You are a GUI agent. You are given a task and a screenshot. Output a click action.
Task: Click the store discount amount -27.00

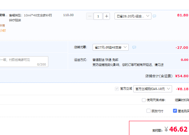182,48
